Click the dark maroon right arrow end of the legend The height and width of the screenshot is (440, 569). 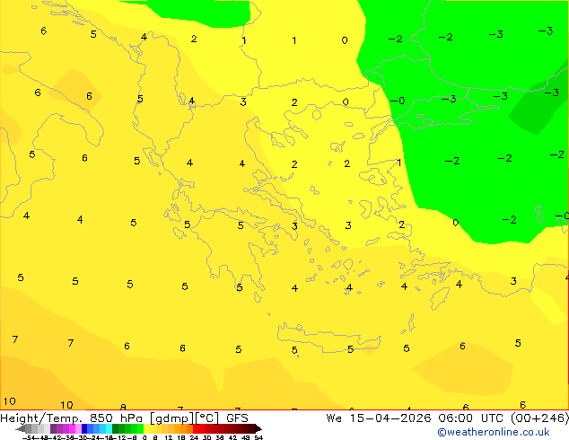[258, 428]
